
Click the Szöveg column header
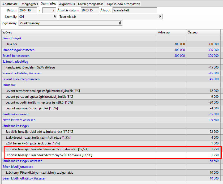[79, 32]
